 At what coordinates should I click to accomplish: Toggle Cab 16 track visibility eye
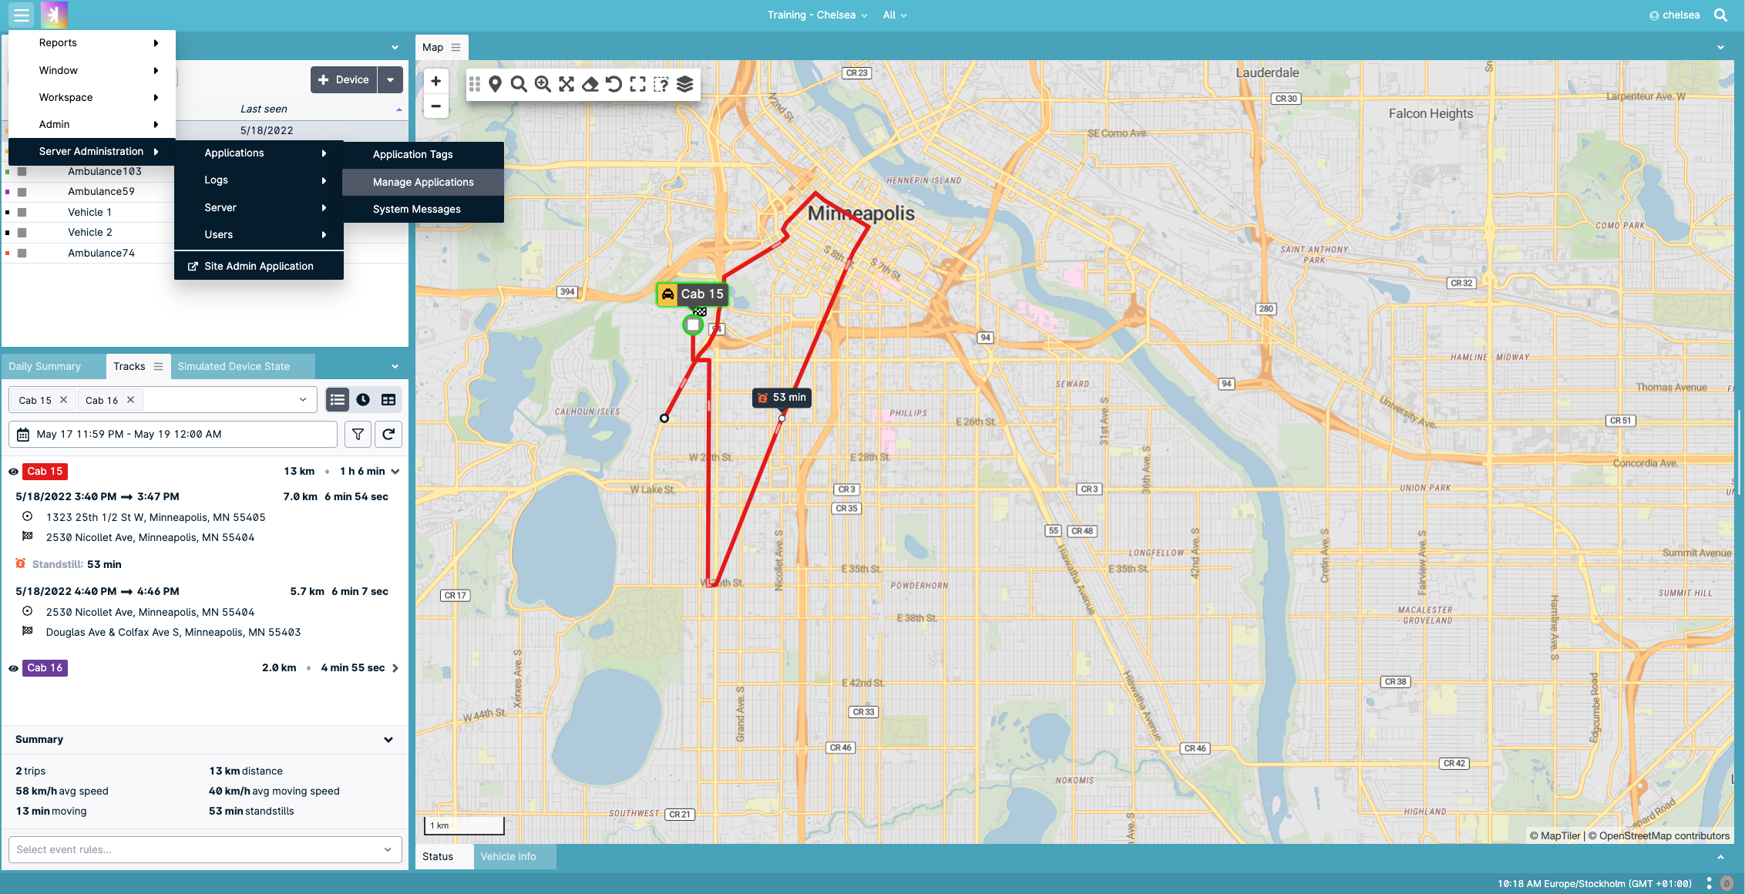coord(13,668)
